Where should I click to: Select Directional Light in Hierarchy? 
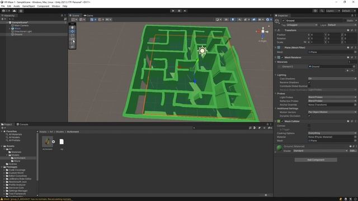(x=23, y=31)
